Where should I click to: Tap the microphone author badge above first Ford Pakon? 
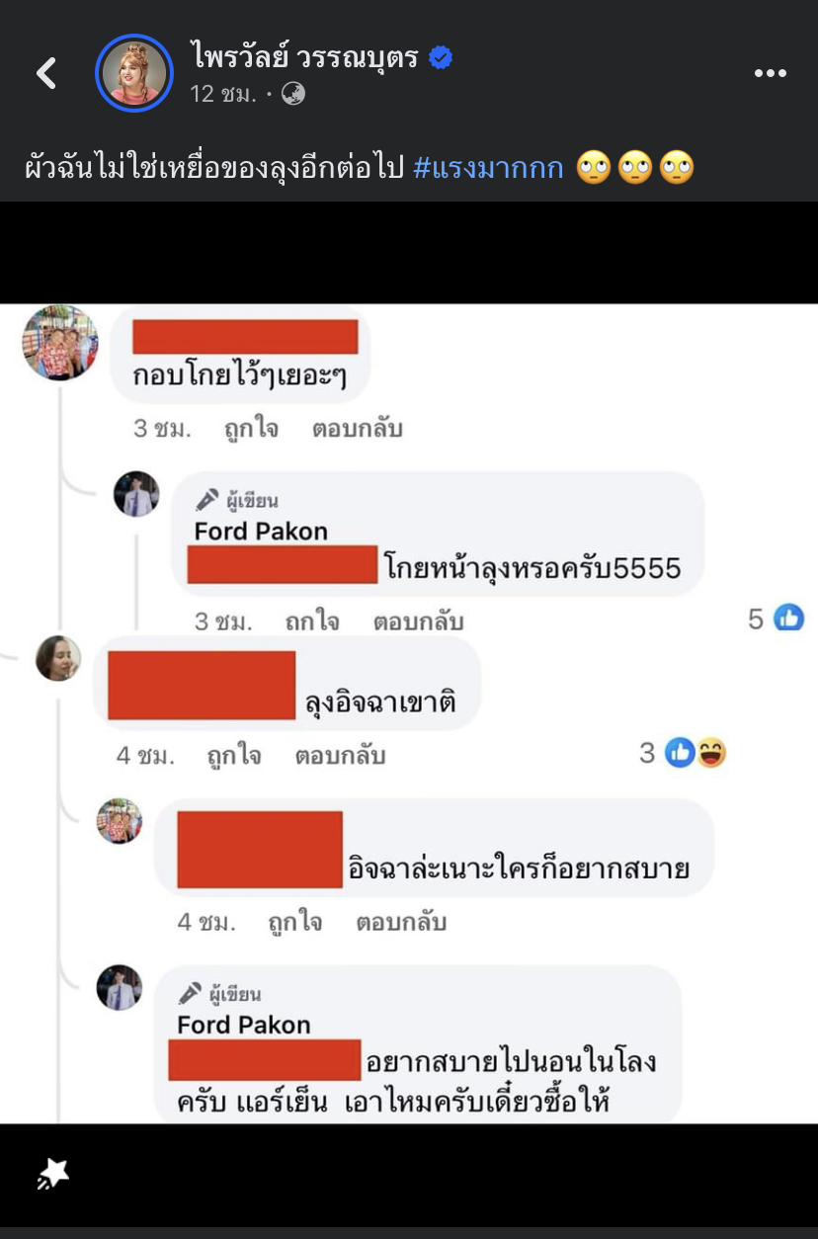[206, 500]
